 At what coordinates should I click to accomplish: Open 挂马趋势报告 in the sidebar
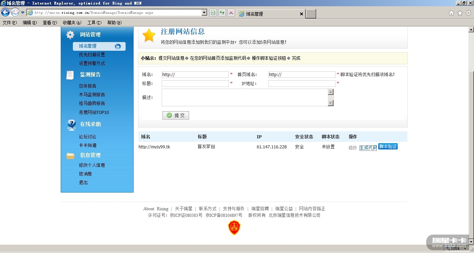[92, 103]
